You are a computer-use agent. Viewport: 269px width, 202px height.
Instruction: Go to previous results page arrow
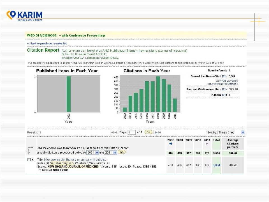(x=116, y=132)
